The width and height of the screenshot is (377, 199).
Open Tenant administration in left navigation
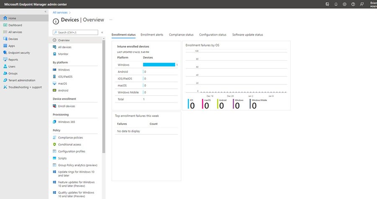tap(22, 80)
